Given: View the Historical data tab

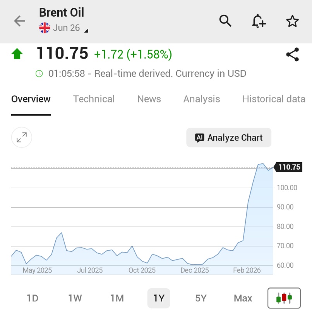Looking at the screenshot, I should (274, 99).
